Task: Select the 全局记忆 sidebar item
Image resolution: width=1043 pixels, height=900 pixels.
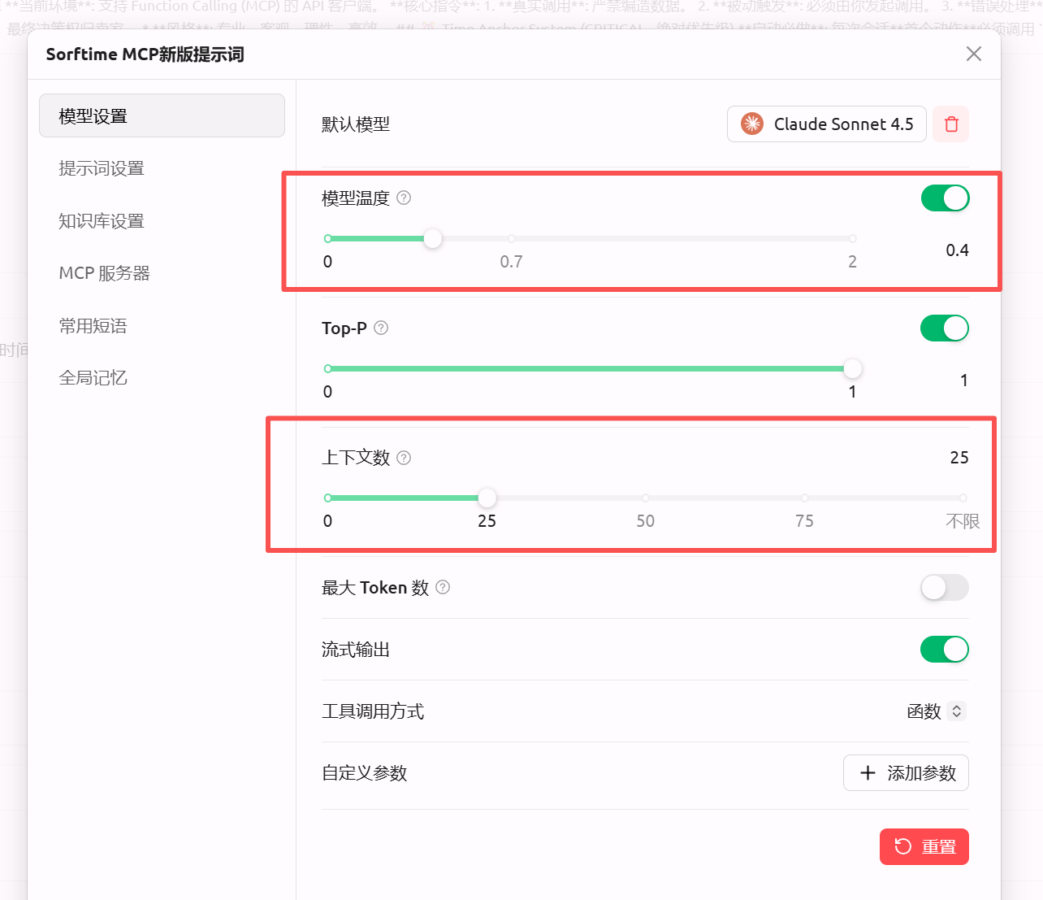Action: (x=93, y=378)
